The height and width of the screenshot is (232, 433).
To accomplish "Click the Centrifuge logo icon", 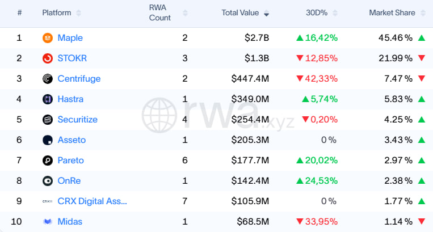I will 48,79.
